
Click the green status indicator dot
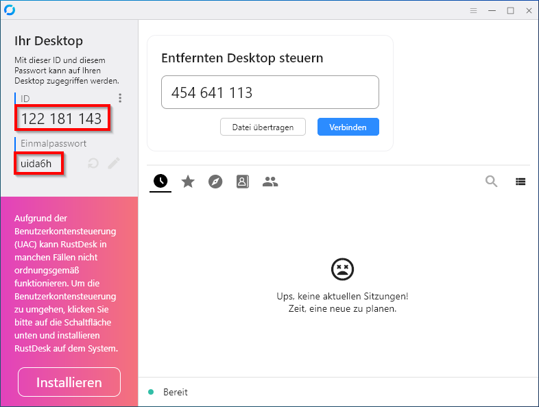coord(151,392)
